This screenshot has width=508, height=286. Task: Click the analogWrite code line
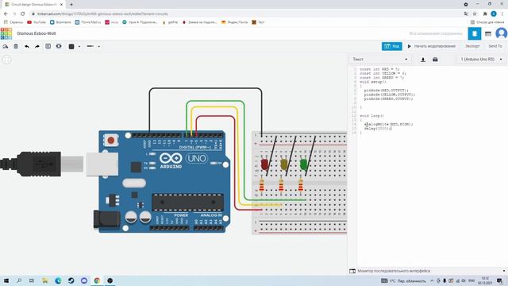click(x=388, y=124)
